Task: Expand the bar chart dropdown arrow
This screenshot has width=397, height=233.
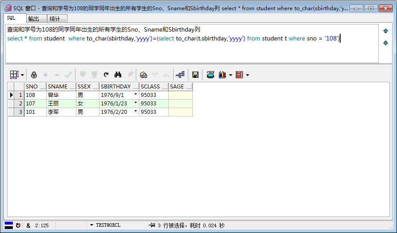Action: point(230,75)
